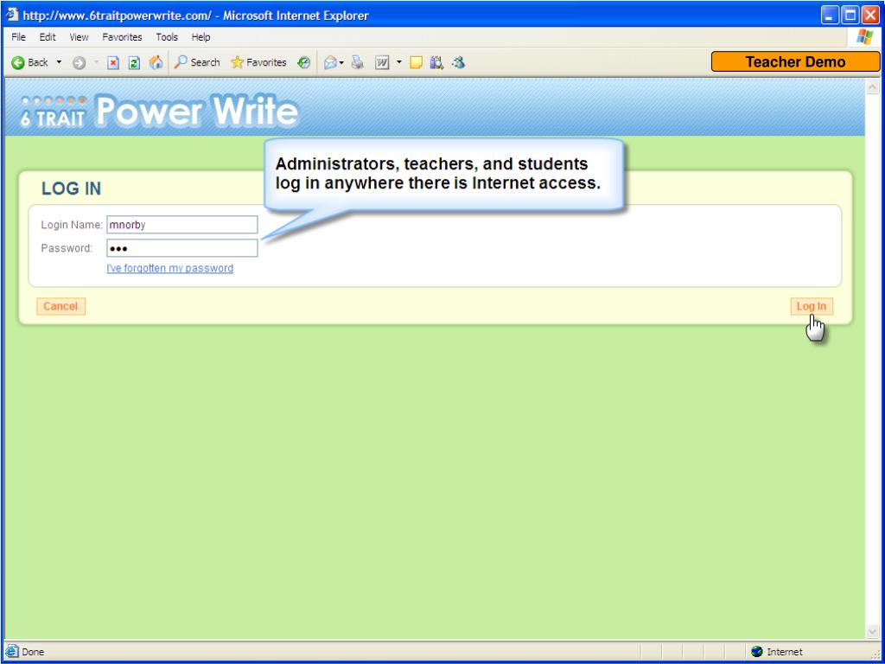The height and width of the screenshot is (664, 885).
Task: Open the Favorites menu in menu bar
Action: click(x=122, y=37)
